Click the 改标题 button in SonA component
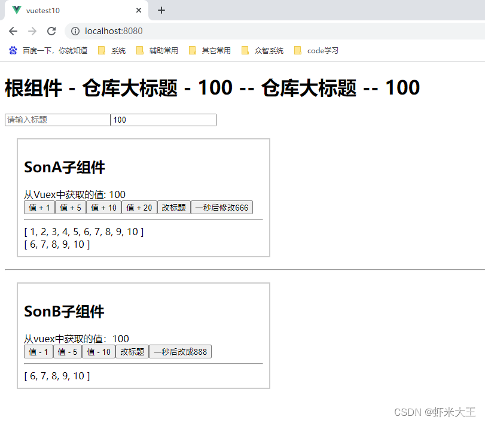Image resolution: width=485 pixels, height=423 pixels. point(173,207)
